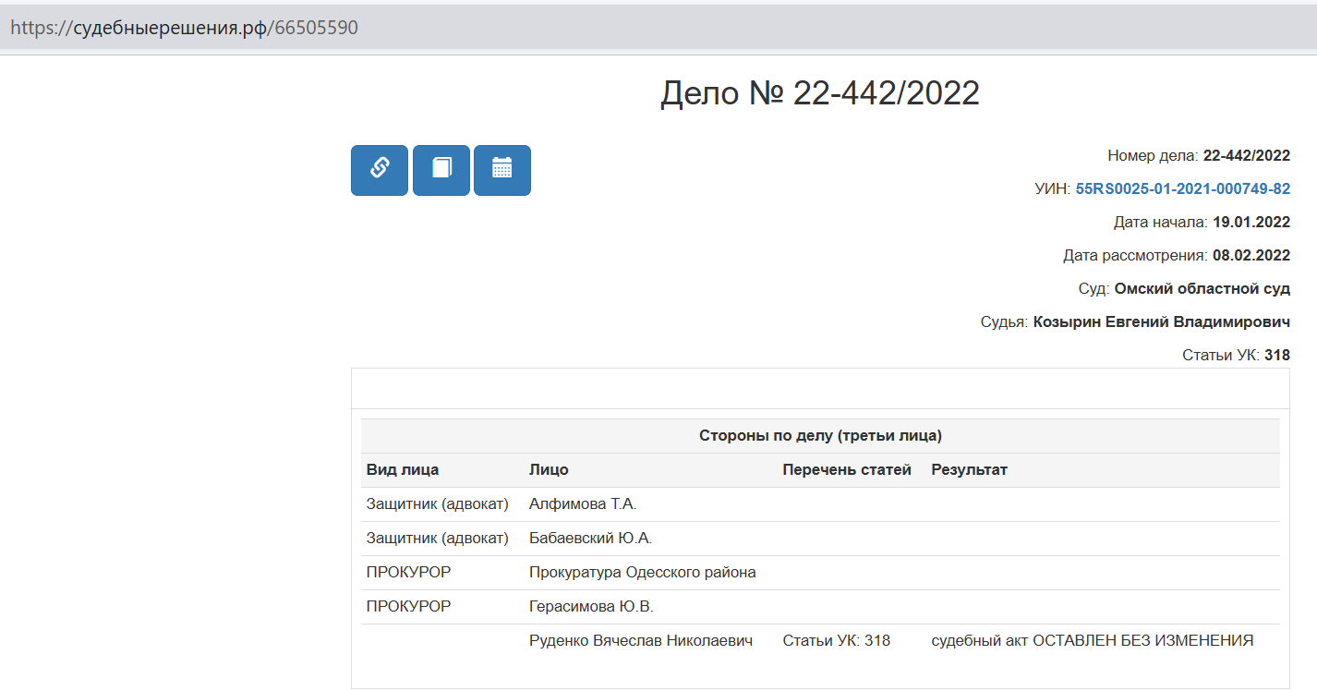Click result судебный акт ОСТАВЛЕН БЕЗ ИЗМЕНЕНИЯ

click(x=1093, y=641)
